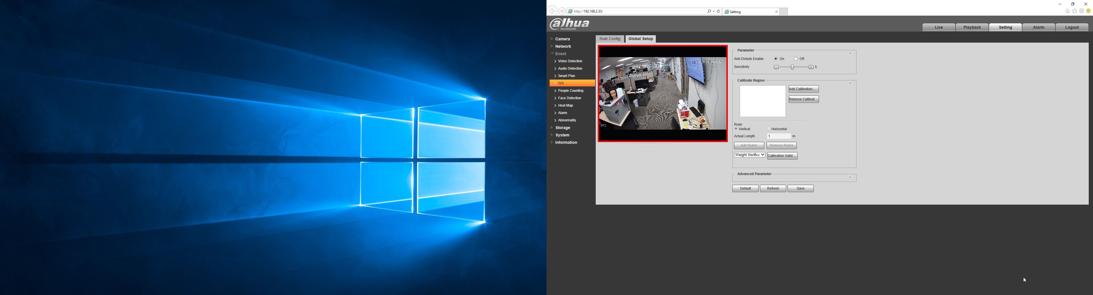Click the Refresh button below the settings

773,189
